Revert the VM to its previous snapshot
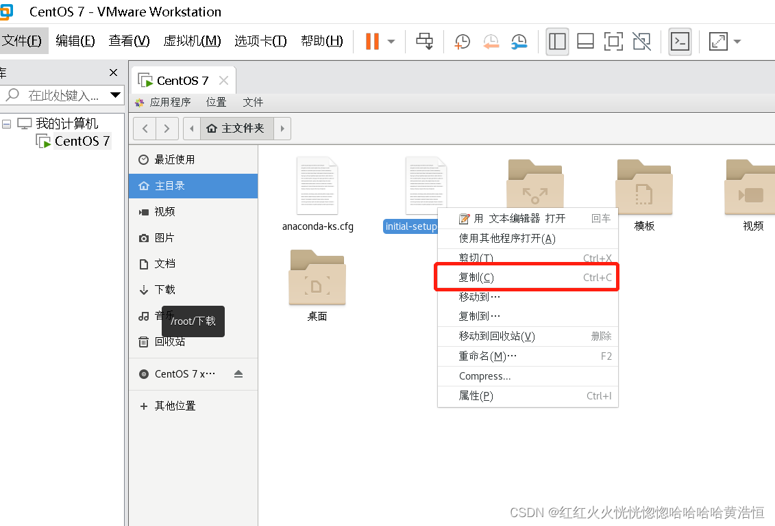 [x=491, y=42]
